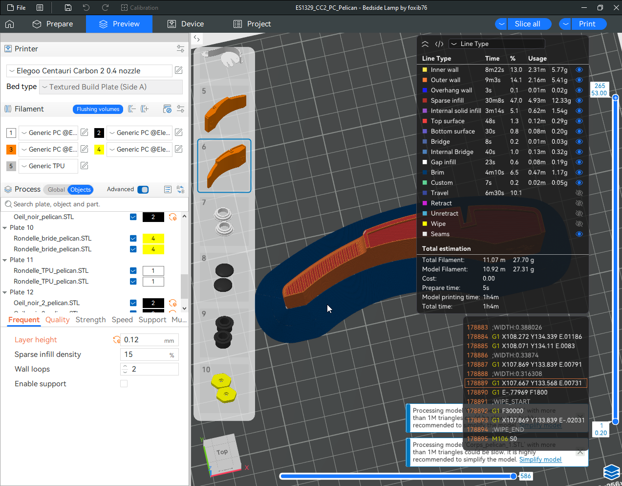Open the Print dropdown arrow
Viewport: 622px width, 486px height.
click(x=565, y=24)
